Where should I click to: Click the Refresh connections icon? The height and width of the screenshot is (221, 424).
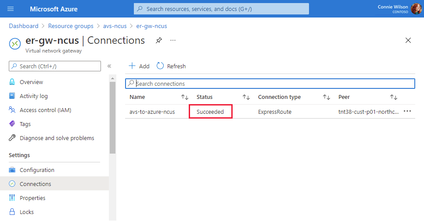coord(160,66)
